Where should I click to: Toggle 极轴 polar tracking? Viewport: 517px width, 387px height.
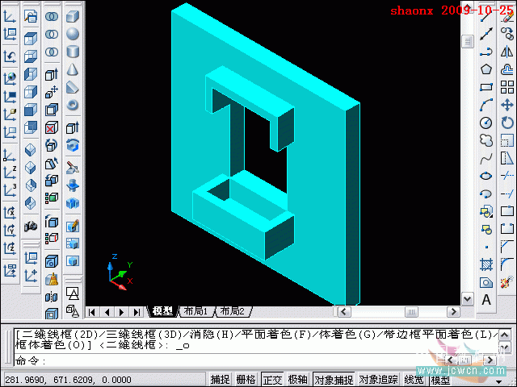[298, 380]
